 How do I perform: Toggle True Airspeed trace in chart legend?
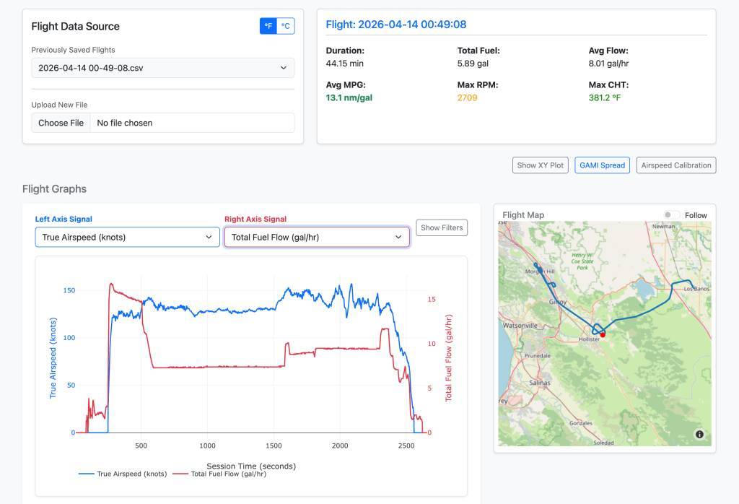132,474
